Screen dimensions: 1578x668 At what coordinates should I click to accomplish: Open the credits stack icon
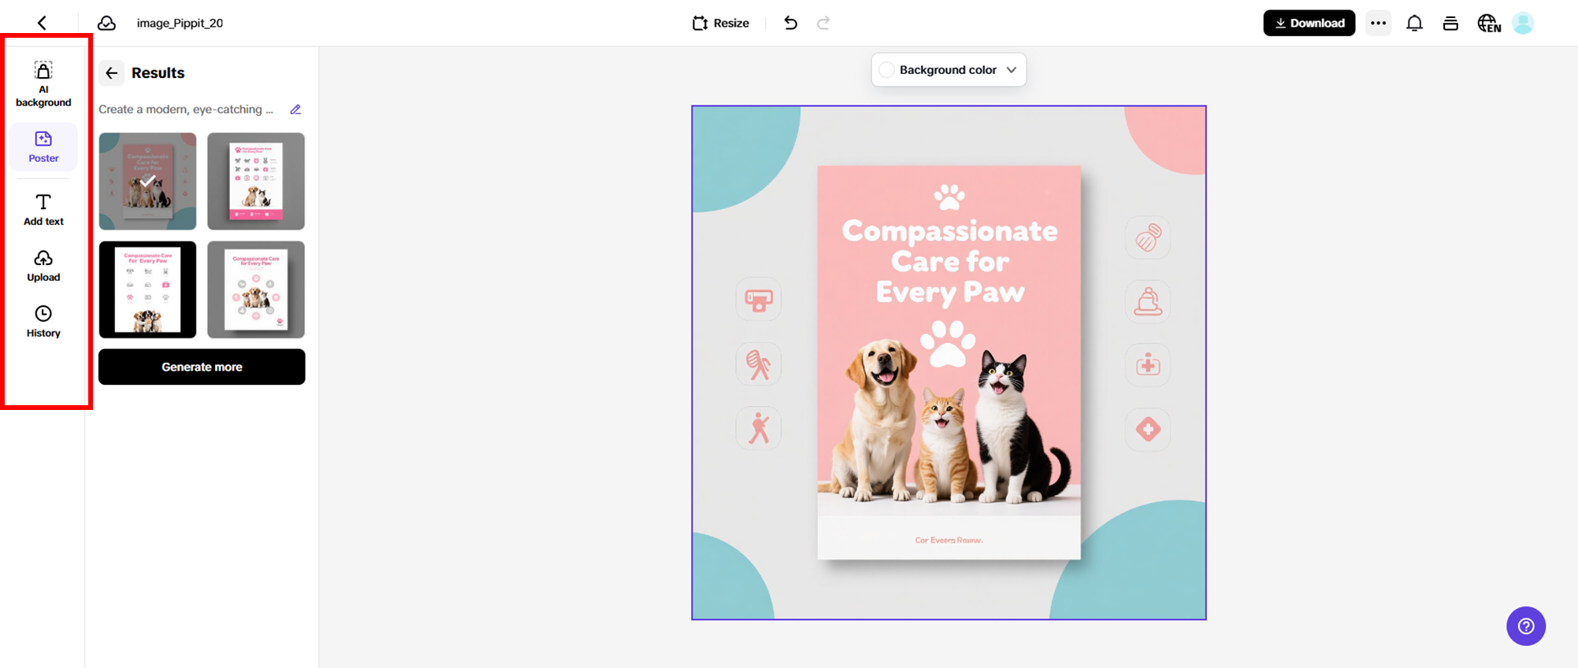point(1450,23)
